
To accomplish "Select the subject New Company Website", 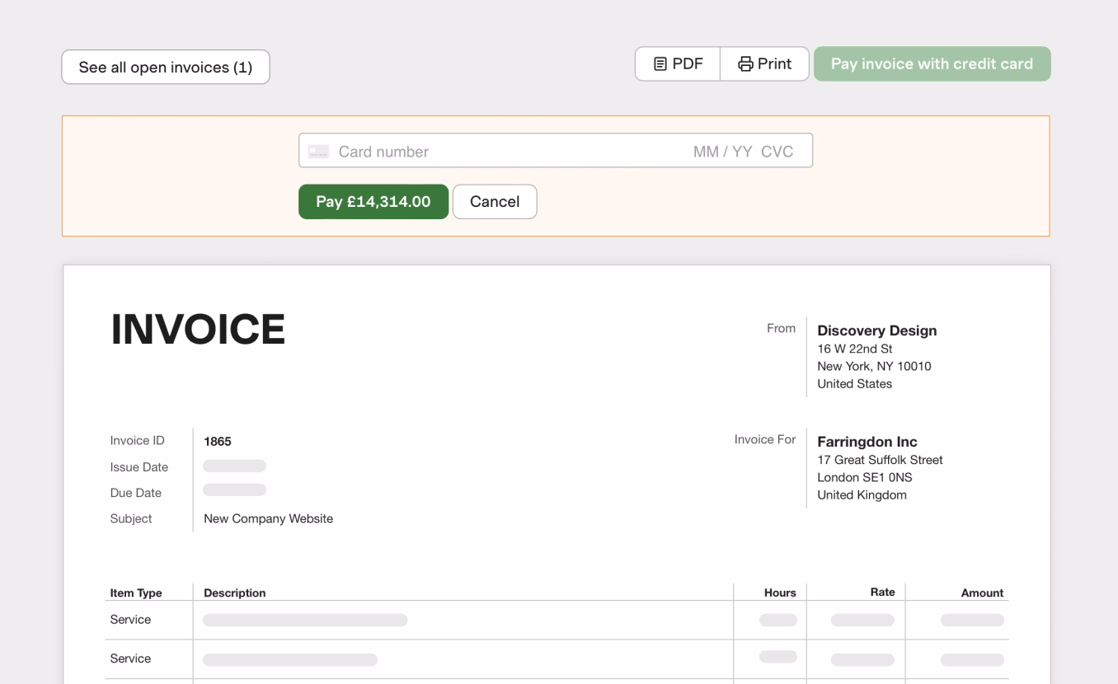I will pyautogui.click(x=268, y=519).
